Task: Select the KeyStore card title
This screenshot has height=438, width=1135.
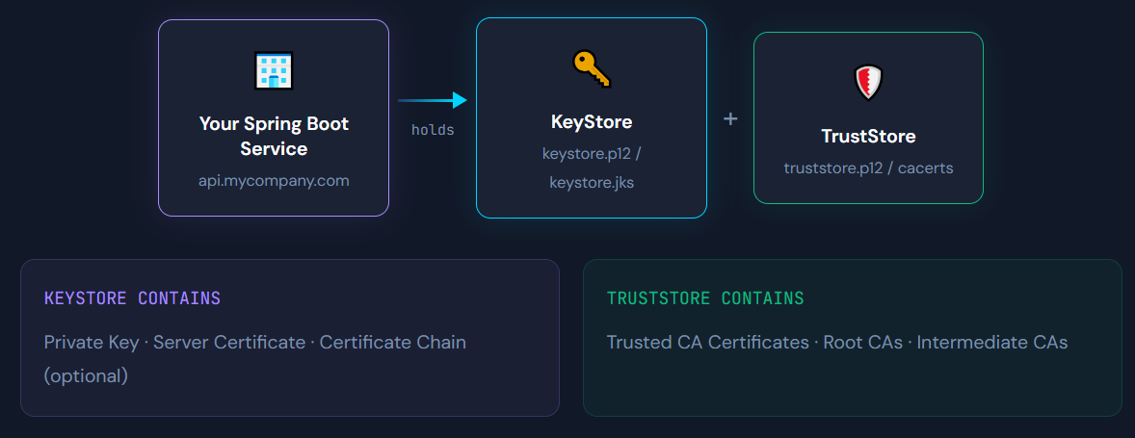Action: tap(592, 122)
